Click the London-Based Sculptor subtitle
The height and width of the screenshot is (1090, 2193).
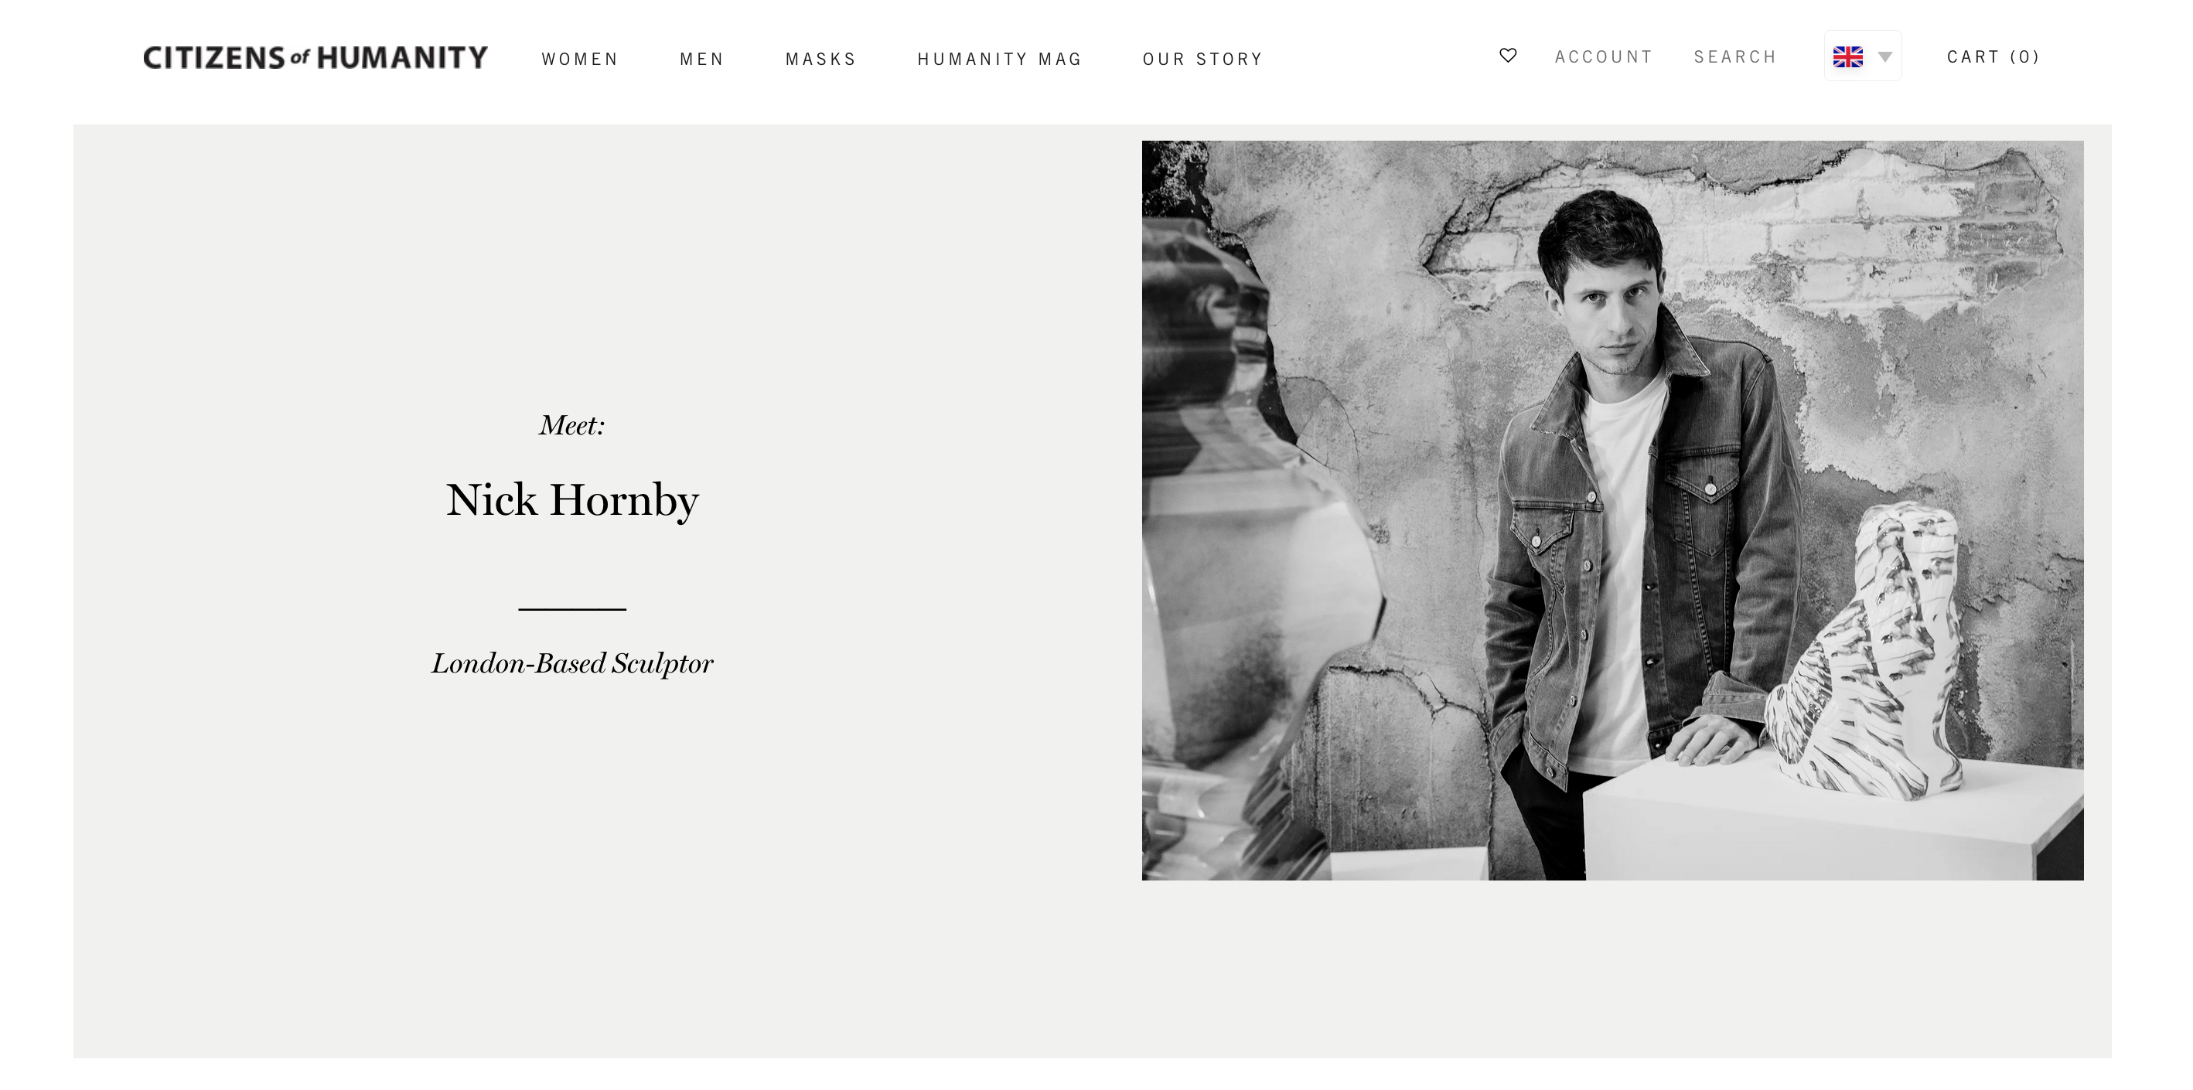(x=572, y=664)
